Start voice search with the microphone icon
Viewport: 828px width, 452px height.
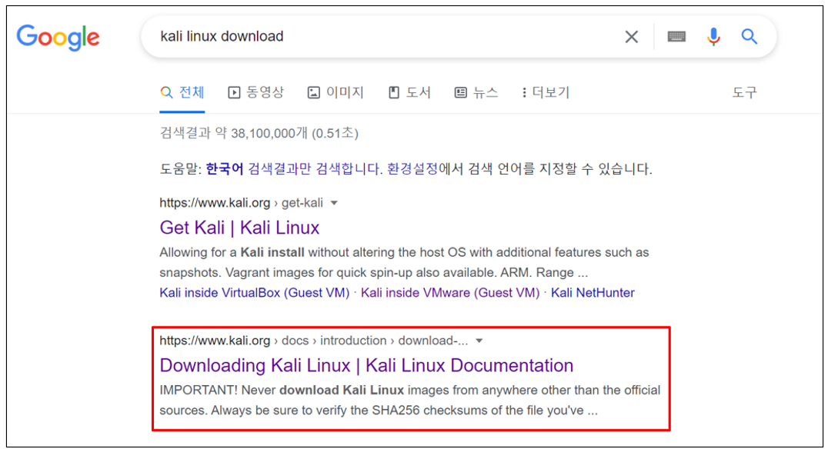[713, 37]
